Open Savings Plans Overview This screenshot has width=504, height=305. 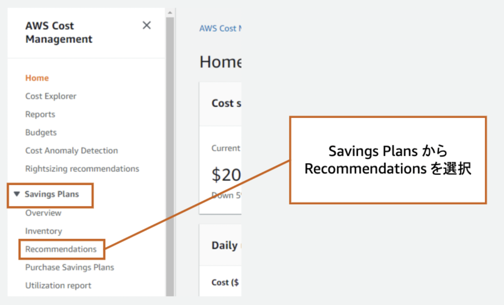click(43, 213)
